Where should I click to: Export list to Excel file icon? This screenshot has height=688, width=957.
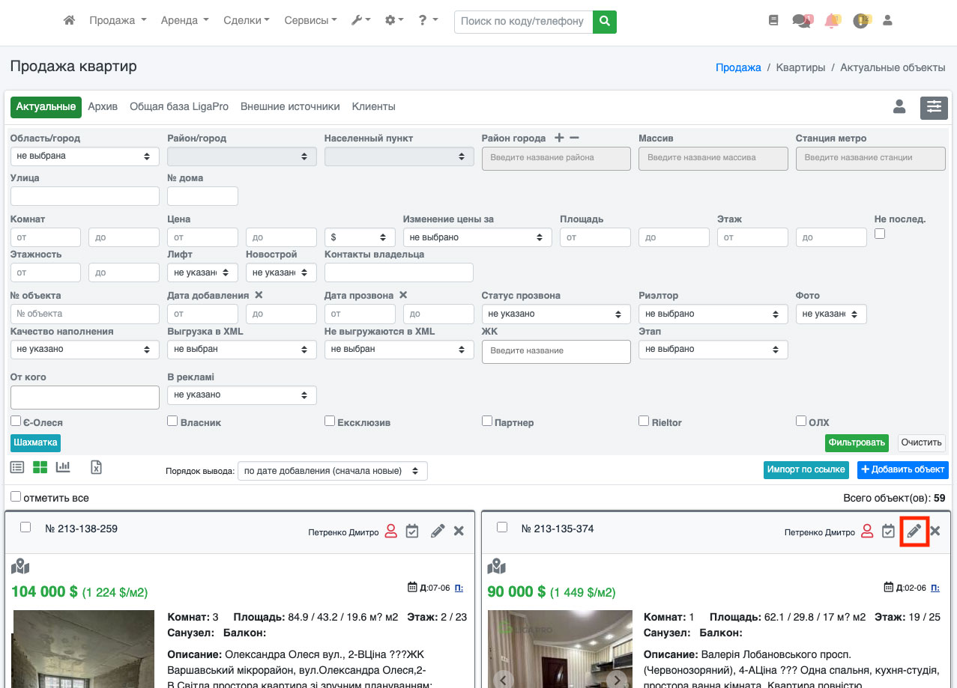[96, 467]
